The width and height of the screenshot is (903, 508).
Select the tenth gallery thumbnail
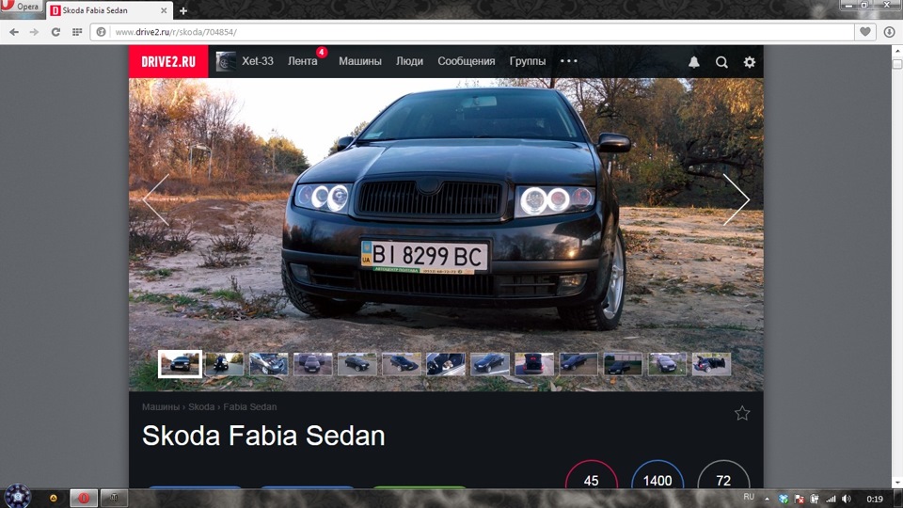coord(578,364)
